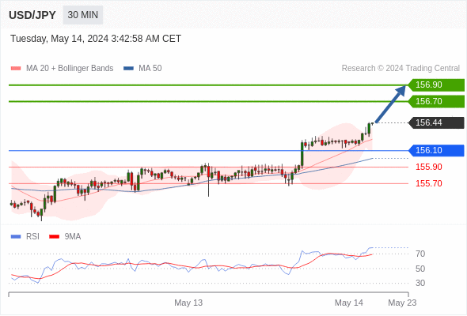This screenshot has height=316, width=467.
Task: Click the pink MA 20 legend swatch
Action: (x=16, y=69)
